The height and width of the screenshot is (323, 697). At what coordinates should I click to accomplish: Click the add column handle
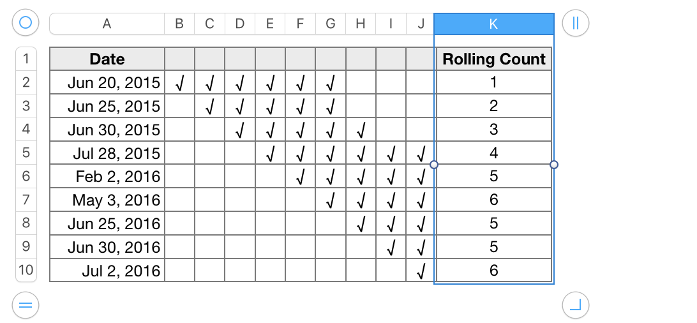pyautogui.click(x=576, y=22)
